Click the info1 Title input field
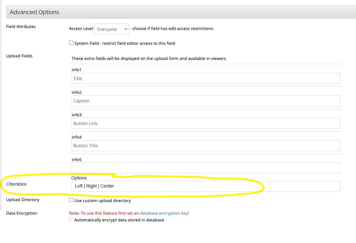Screen dimensions: 356x243 tap(206, 78)
